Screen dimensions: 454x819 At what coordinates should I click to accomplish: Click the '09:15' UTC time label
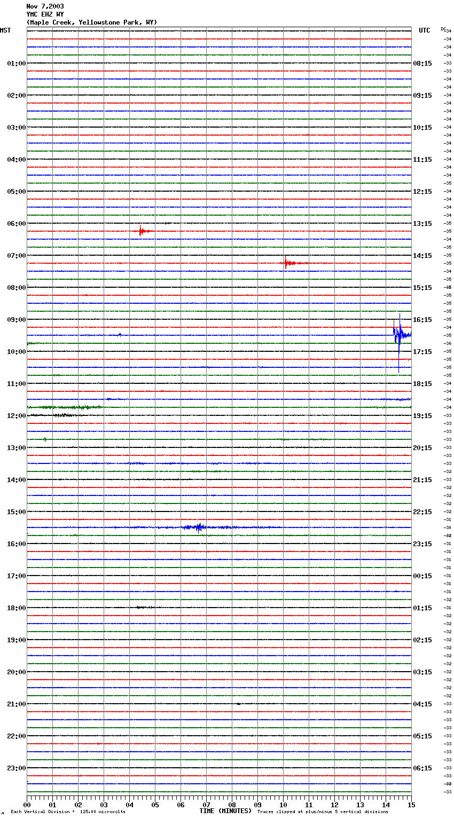click(x=422, y=96)
